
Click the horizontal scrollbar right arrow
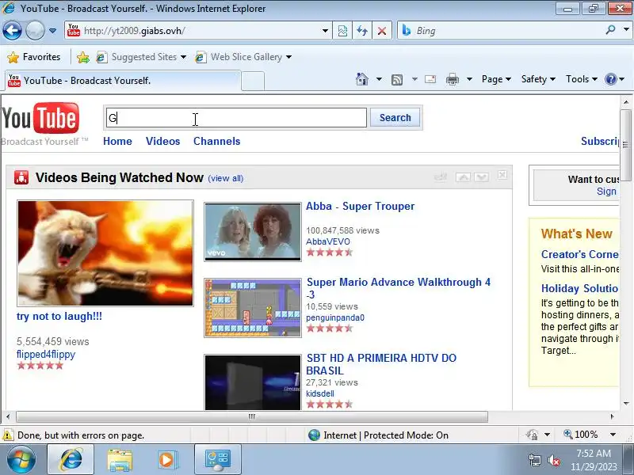pos(612,416)
